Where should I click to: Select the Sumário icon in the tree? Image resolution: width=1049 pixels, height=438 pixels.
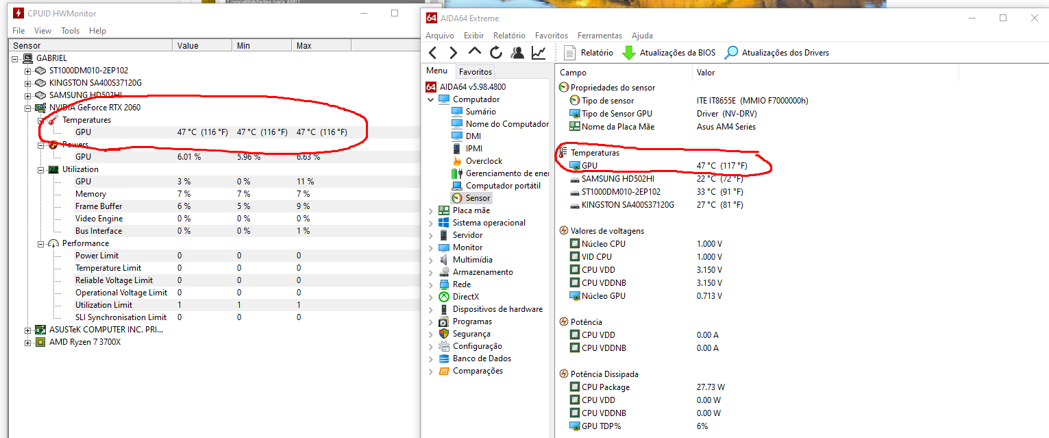457,112
